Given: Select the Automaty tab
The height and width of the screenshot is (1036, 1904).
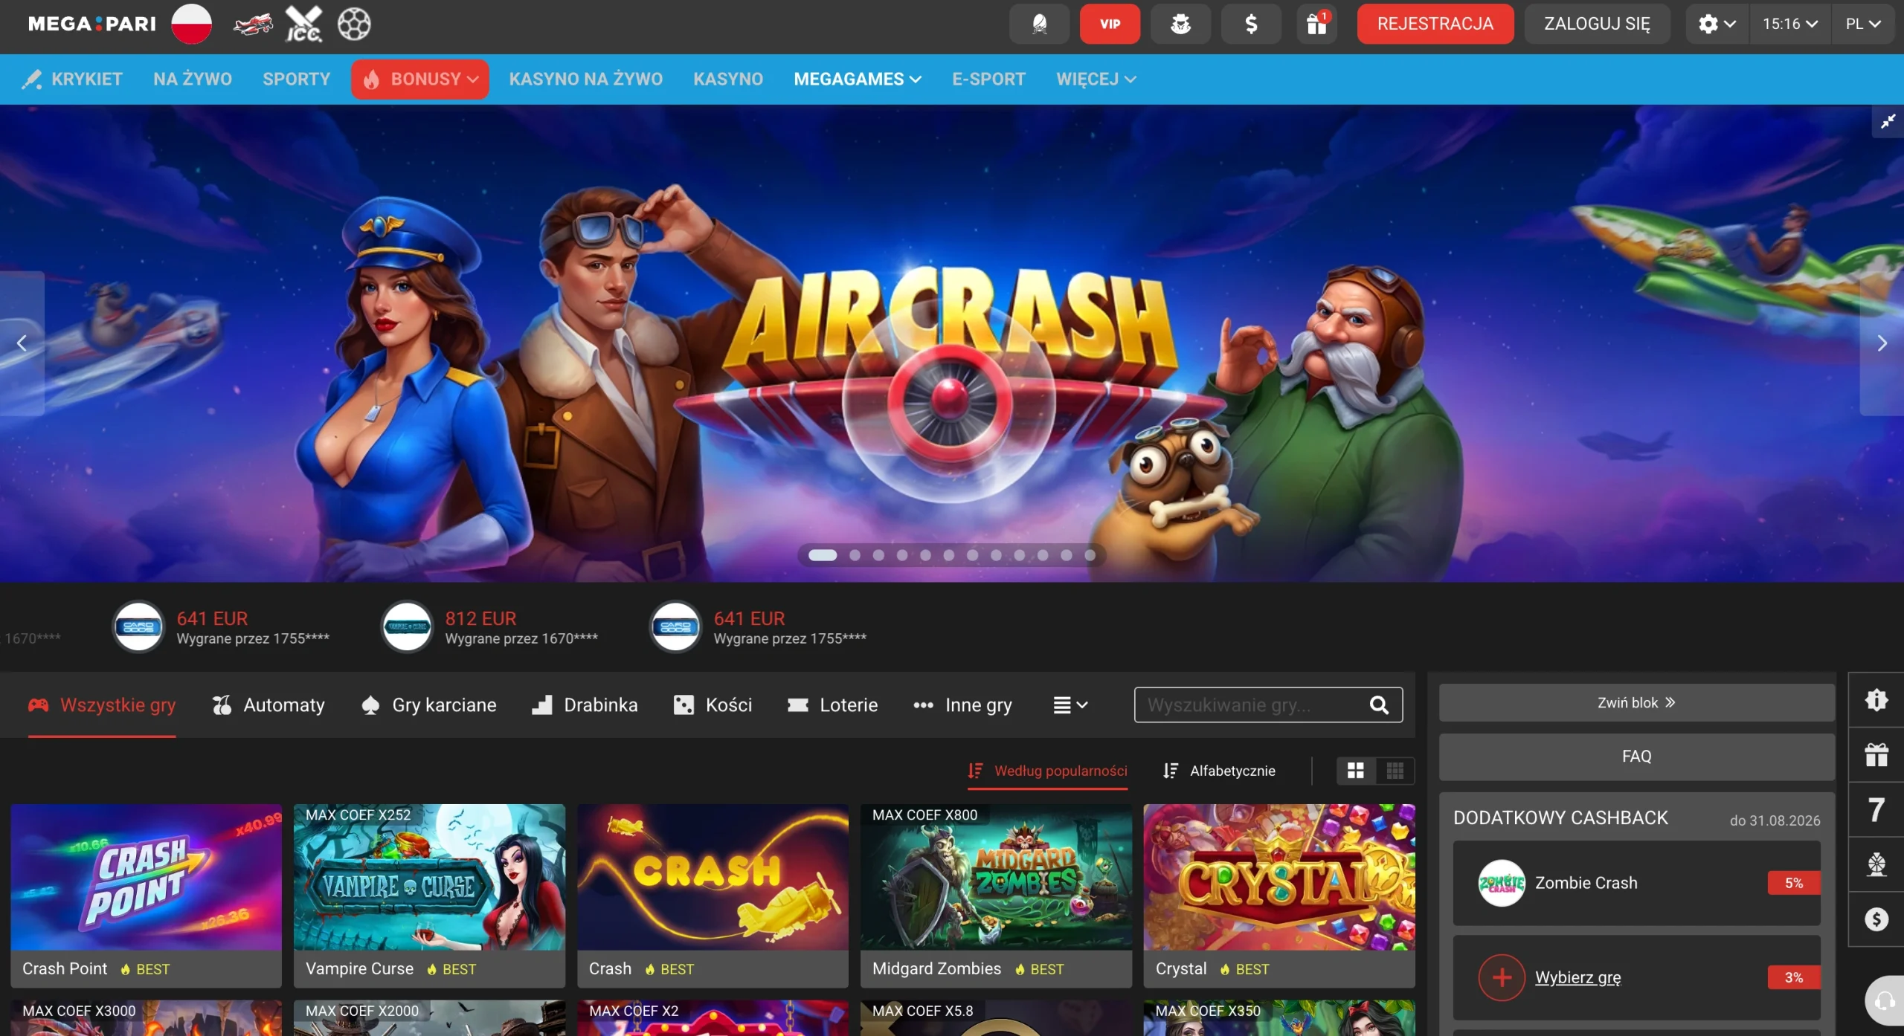Looking at the screenshot, I should click(268, 705).
